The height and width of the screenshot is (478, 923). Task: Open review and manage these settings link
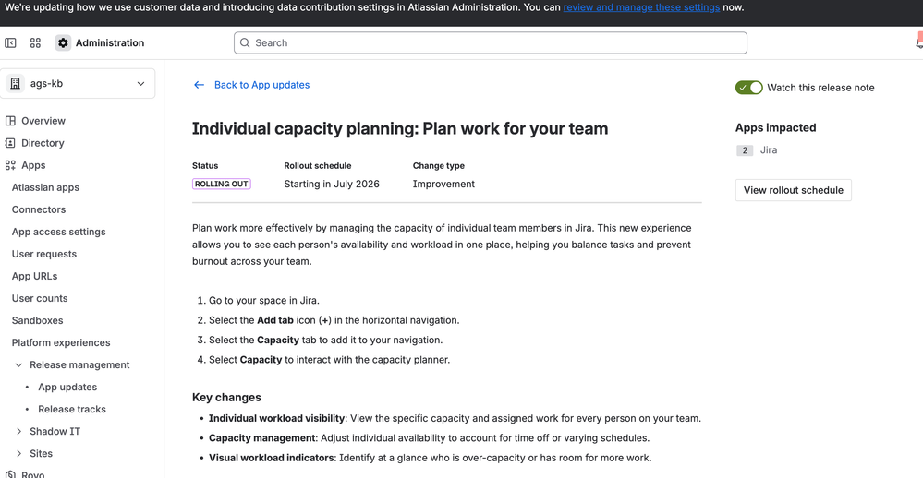click(641, 7)
